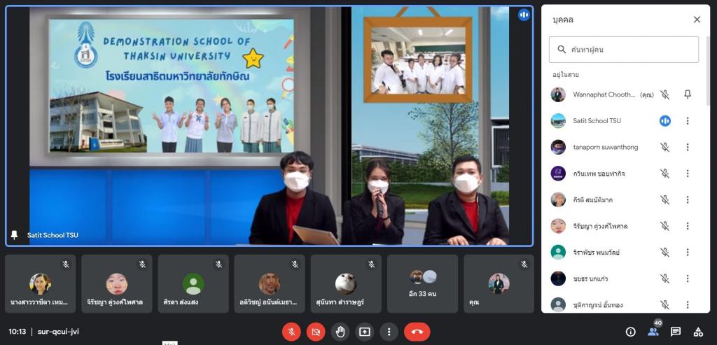The image size is (717, 345).
Task: Click mic icon next to จิราพัชร พนมวัลย์
Action: pyautogui.click(x=665, y=252)
